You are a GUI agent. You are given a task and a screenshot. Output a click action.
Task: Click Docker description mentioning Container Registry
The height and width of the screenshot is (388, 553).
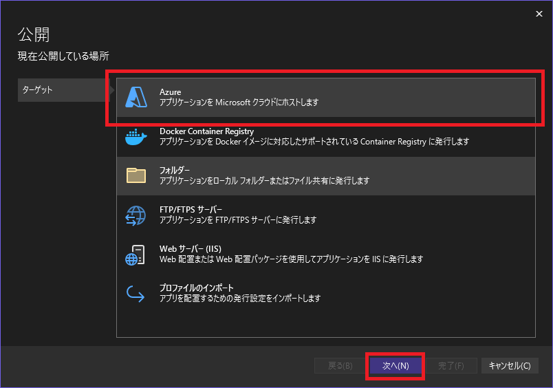pyautogui.click(x=314, y=142)
